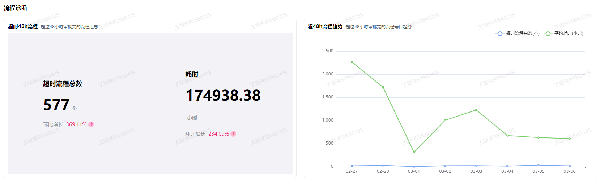Toggle the 超时流程总数(个) legend series label
The height and width of the screenshot is (184, 600).
click(x=523, y=34)
